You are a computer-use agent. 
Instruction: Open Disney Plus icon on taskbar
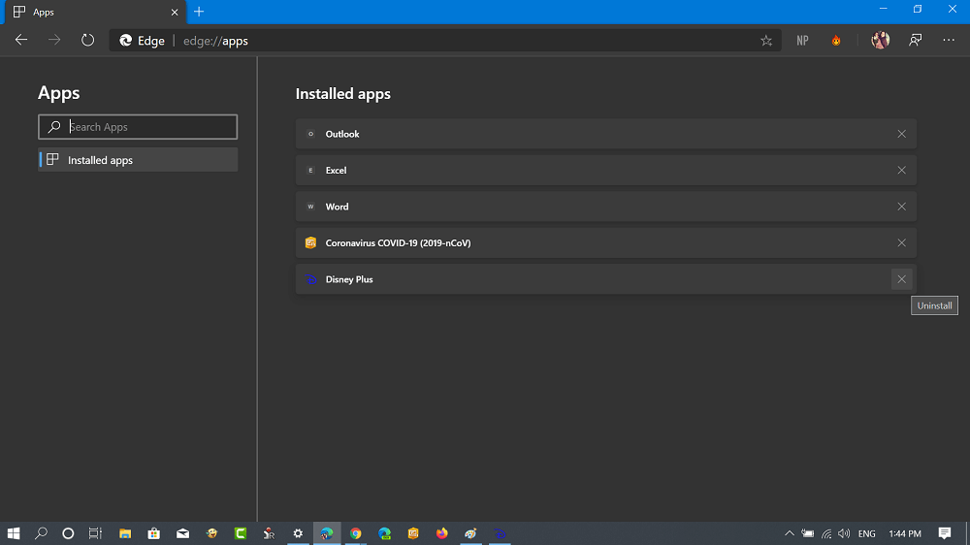[x=500, y=533]
